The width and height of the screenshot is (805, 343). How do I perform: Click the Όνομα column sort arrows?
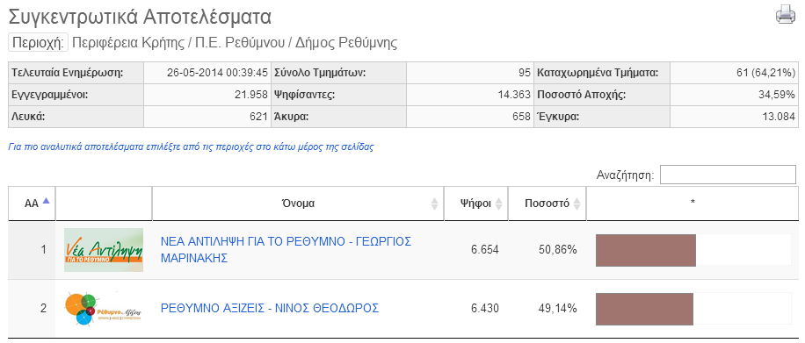[435, 204]
